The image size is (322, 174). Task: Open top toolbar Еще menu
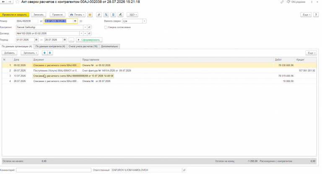(x=306, y=15)
